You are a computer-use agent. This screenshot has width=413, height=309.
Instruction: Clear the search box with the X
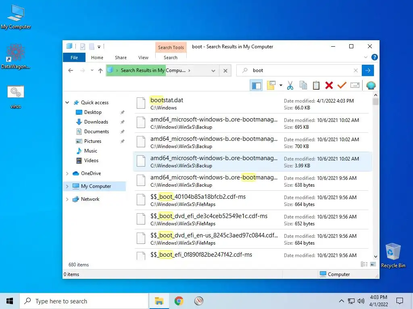coord(356,70)
